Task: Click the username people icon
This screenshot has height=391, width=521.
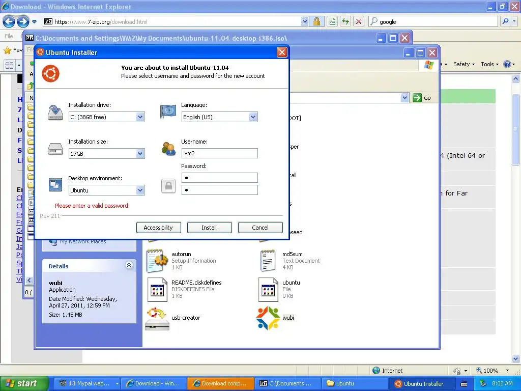Action: tap(168, 149)
